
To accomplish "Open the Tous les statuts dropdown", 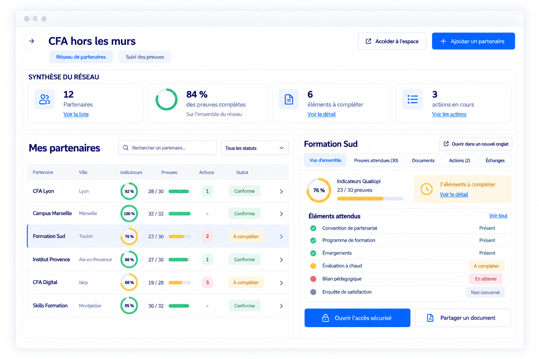I will point(254,148).
